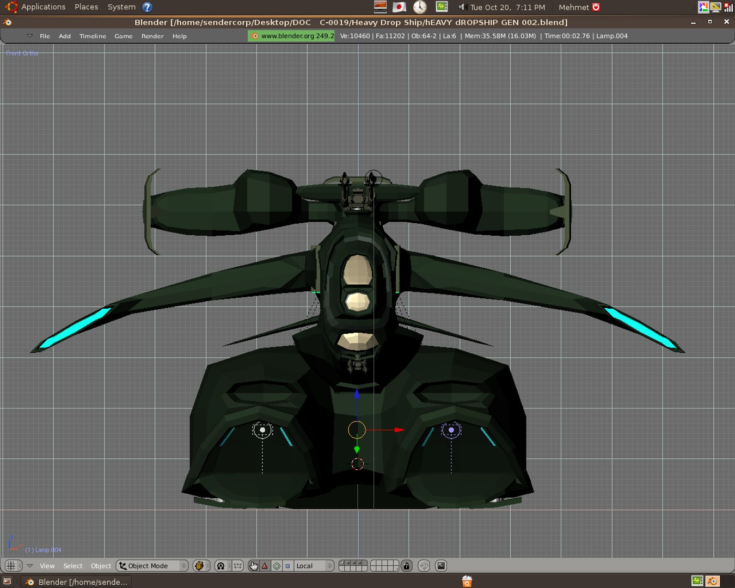
Task: Open the Render menu
Action: click(152, 36)
